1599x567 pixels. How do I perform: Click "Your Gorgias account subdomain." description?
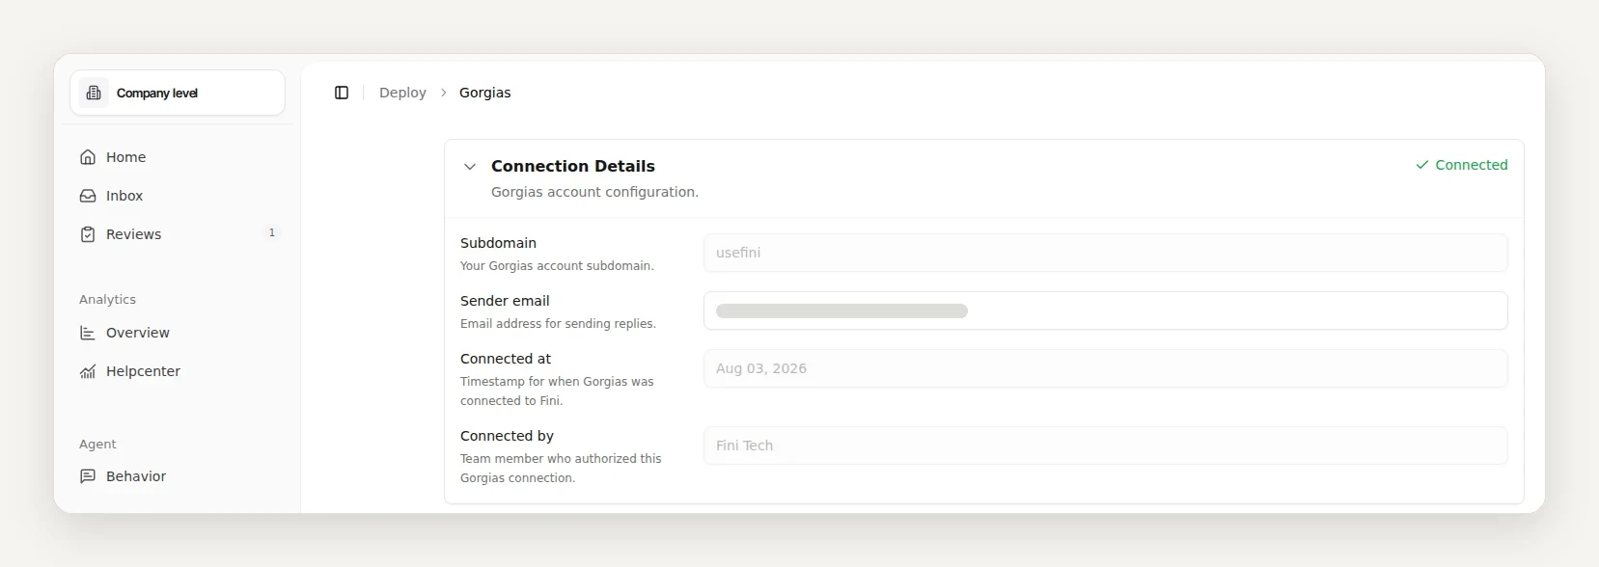[x=557, y=266]
